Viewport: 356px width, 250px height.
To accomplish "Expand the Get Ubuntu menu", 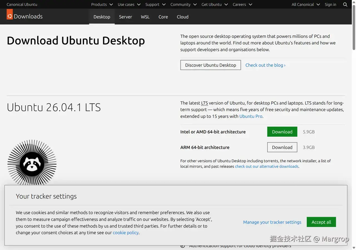I will 215,4.
